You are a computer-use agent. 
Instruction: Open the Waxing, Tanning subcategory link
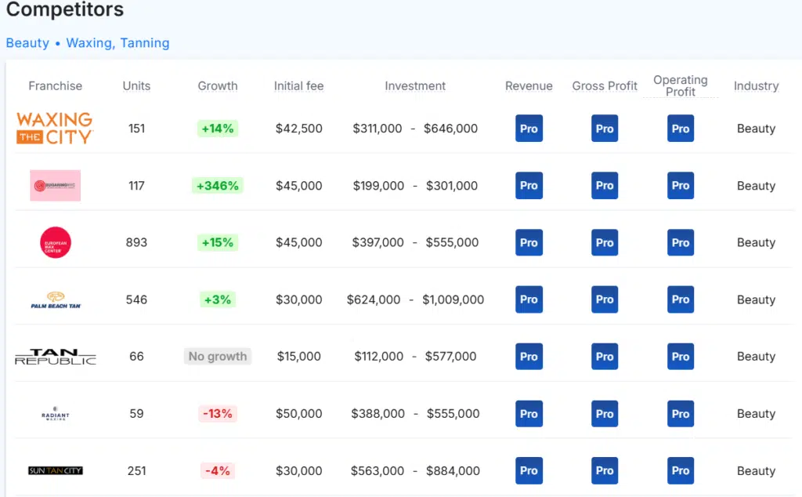point(117,43)
